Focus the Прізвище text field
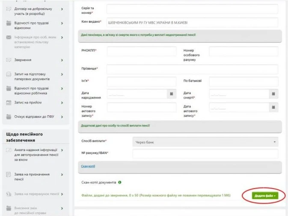The image size is (288, 216). click(x=192, y=69)
